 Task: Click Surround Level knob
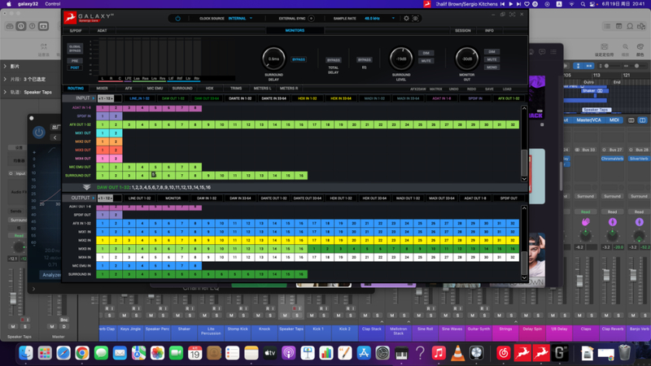pyautogui.click(x=401, y=59)
